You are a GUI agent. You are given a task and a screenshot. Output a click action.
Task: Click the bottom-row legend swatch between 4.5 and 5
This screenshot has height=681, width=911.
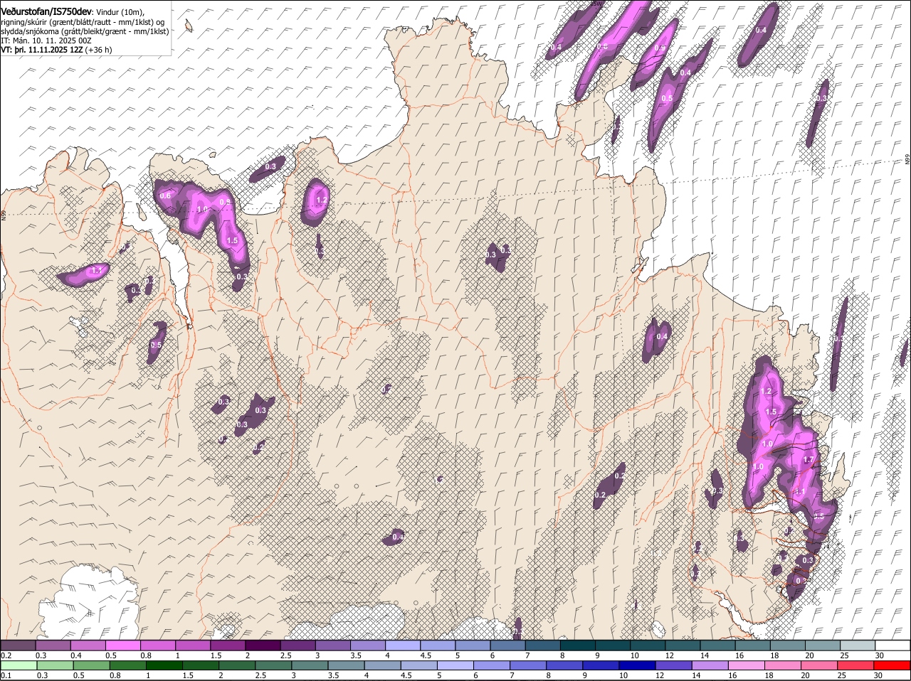pyautogui.click(x=419, y=666)
